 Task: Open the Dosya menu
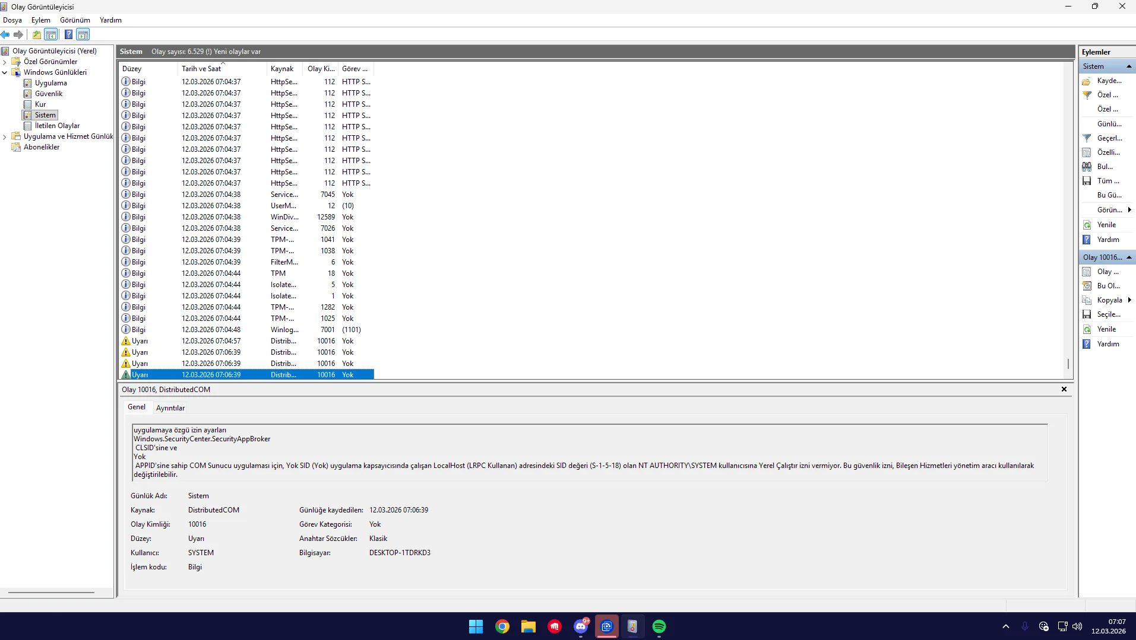tap(12, 20)
